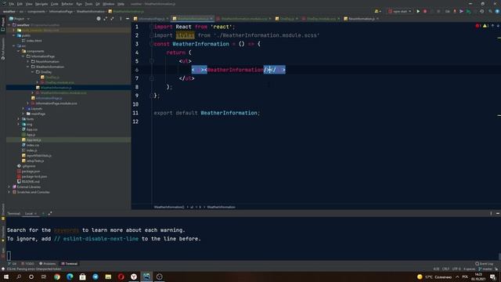The image size is (501, 282).
Task: Open Opera browser from the Windows taskbar
Action: 121,277
